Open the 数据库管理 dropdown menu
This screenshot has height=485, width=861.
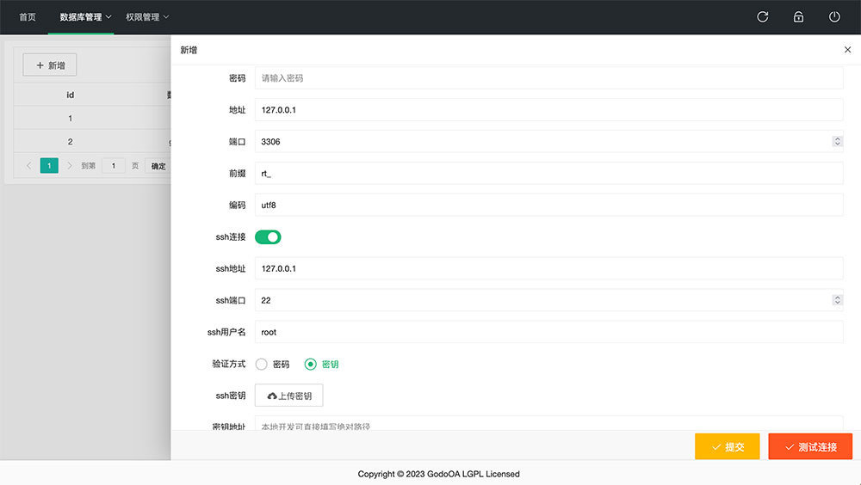[x=85, y=17]
